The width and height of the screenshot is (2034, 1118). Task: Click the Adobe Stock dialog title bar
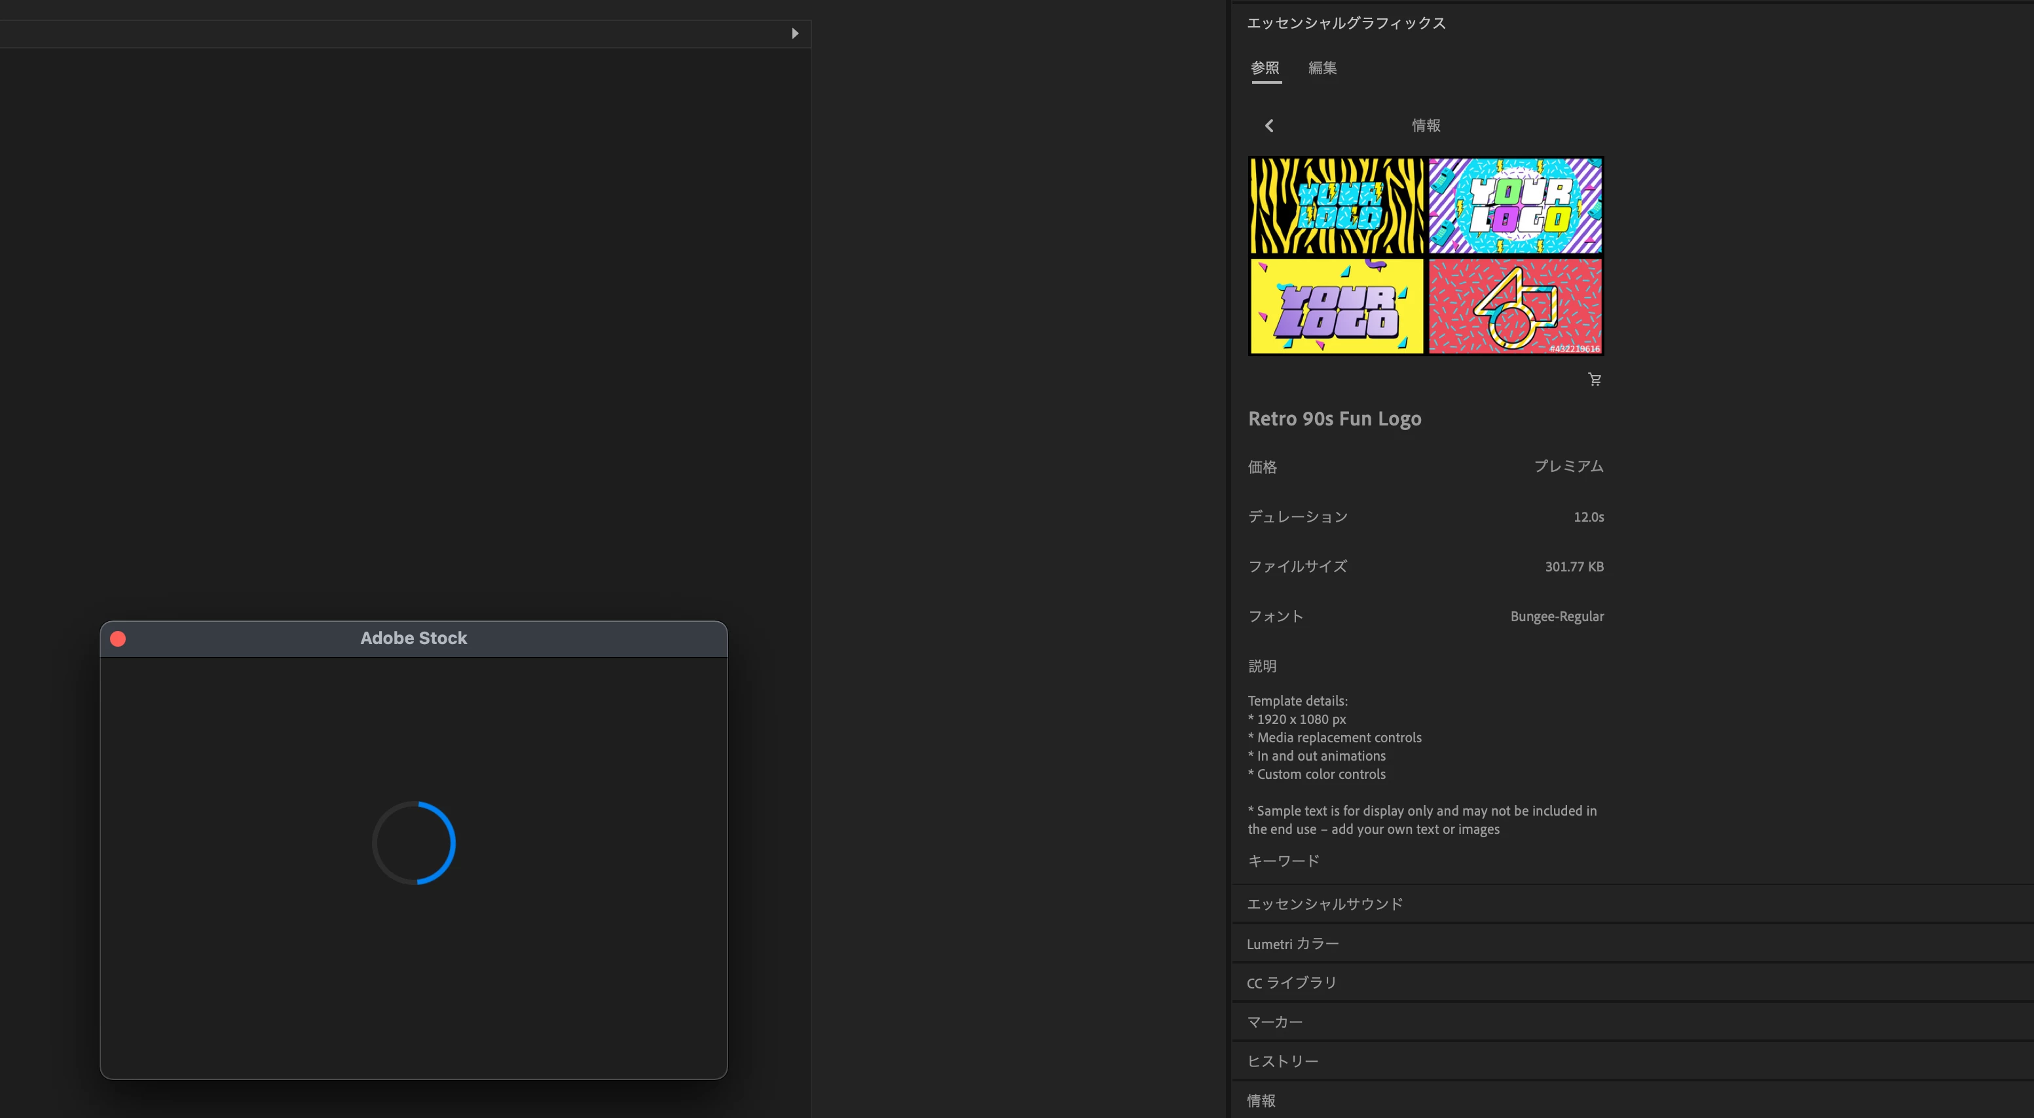(x=413, y=638)
